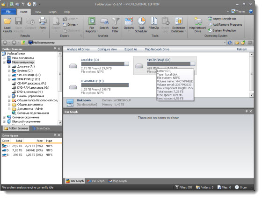Image resolution: width=262 pixels, height=198 pixels.
Task: Switch to the Scan Data tab
Action: click(41, 128)
